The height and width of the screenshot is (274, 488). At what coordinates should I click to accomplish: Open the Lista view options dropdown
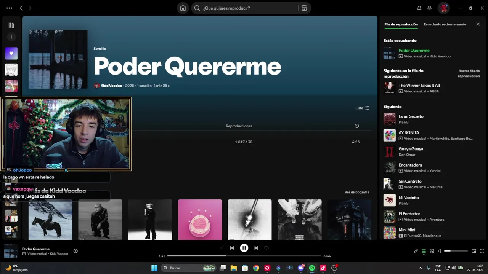tap(362, 108)
